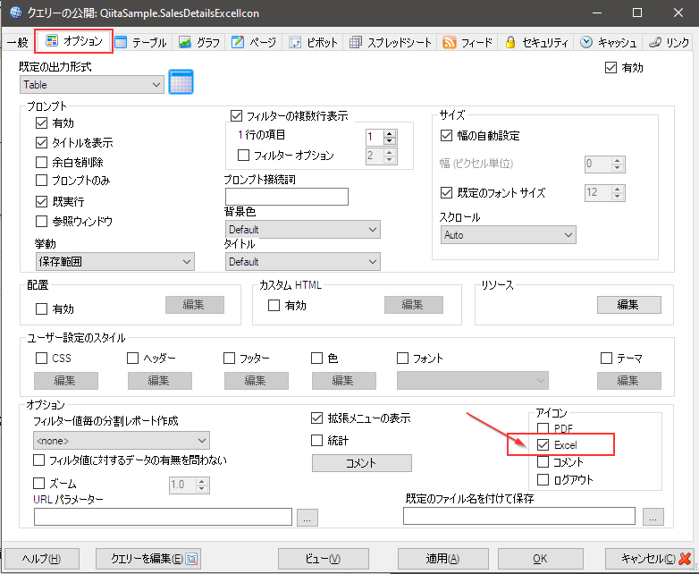Enable the PDF icon checkbox
This screenshot has height=574, width=699.
coord(543,428)
